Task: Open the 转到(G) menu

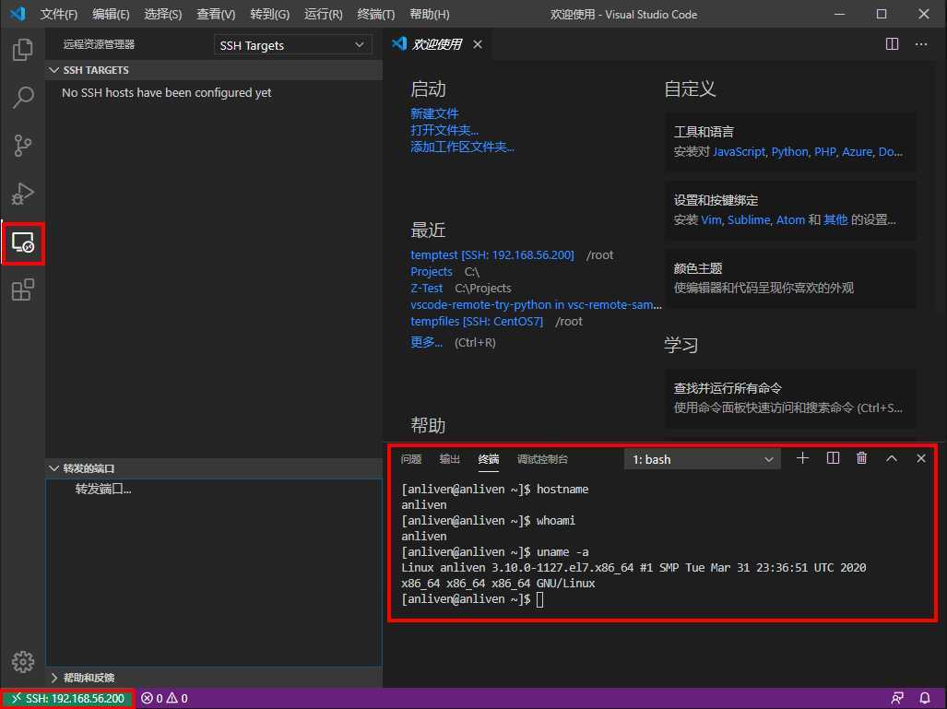Action: pyautogui.click(x=269, y=14)
